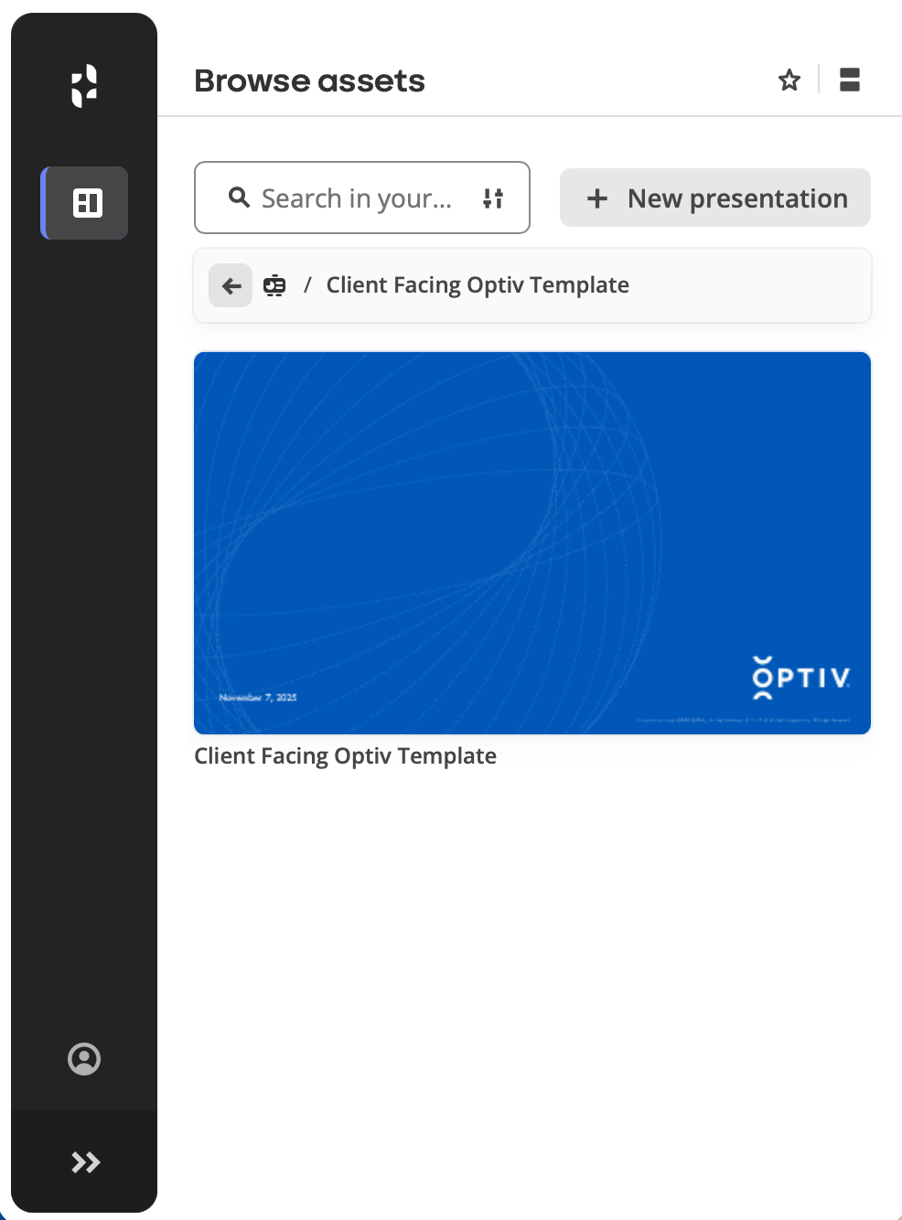Click the app logo in the sidebar
This screenshot has width=902, height=1220.
tap(84, 86)
